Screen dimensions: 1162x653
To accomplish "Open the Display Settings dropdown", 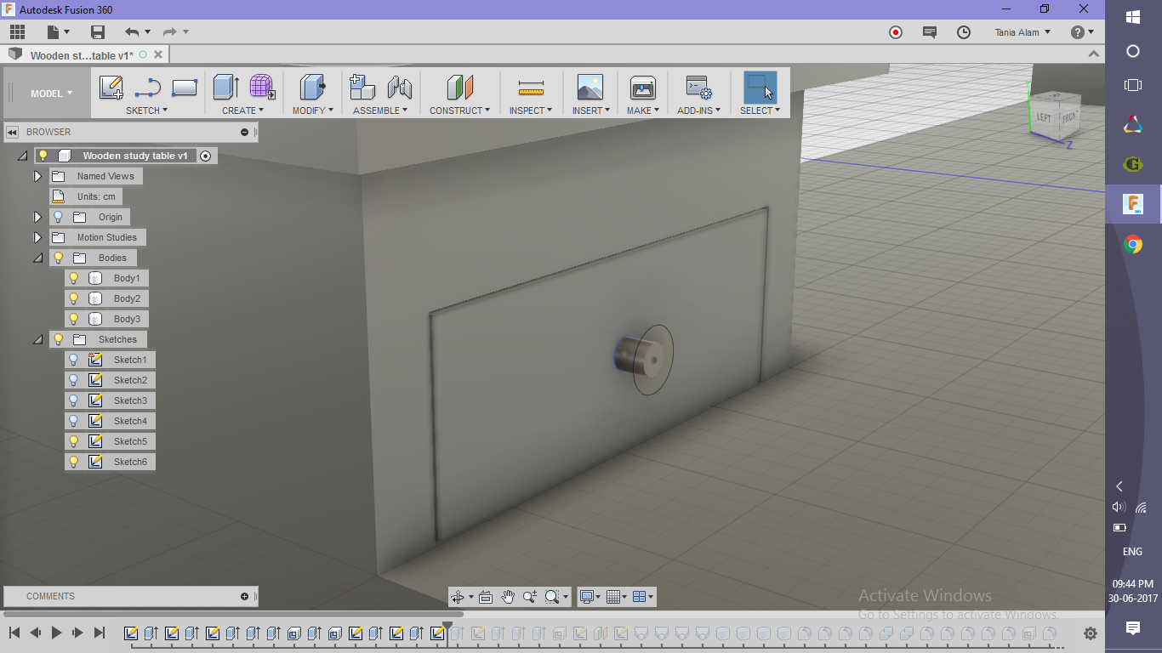I will (590, 597).
